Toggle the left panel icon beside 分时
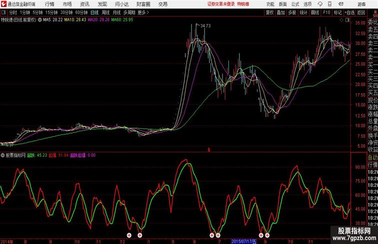378x244 pixels. 3,13
